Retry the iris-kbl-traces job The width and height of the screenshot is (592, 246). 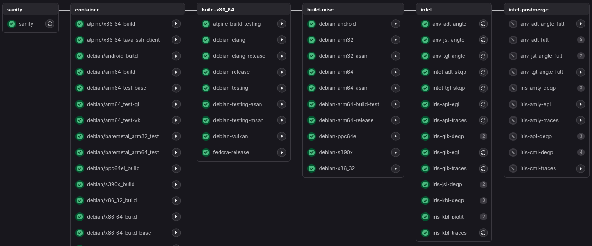(x=483, y=233)
